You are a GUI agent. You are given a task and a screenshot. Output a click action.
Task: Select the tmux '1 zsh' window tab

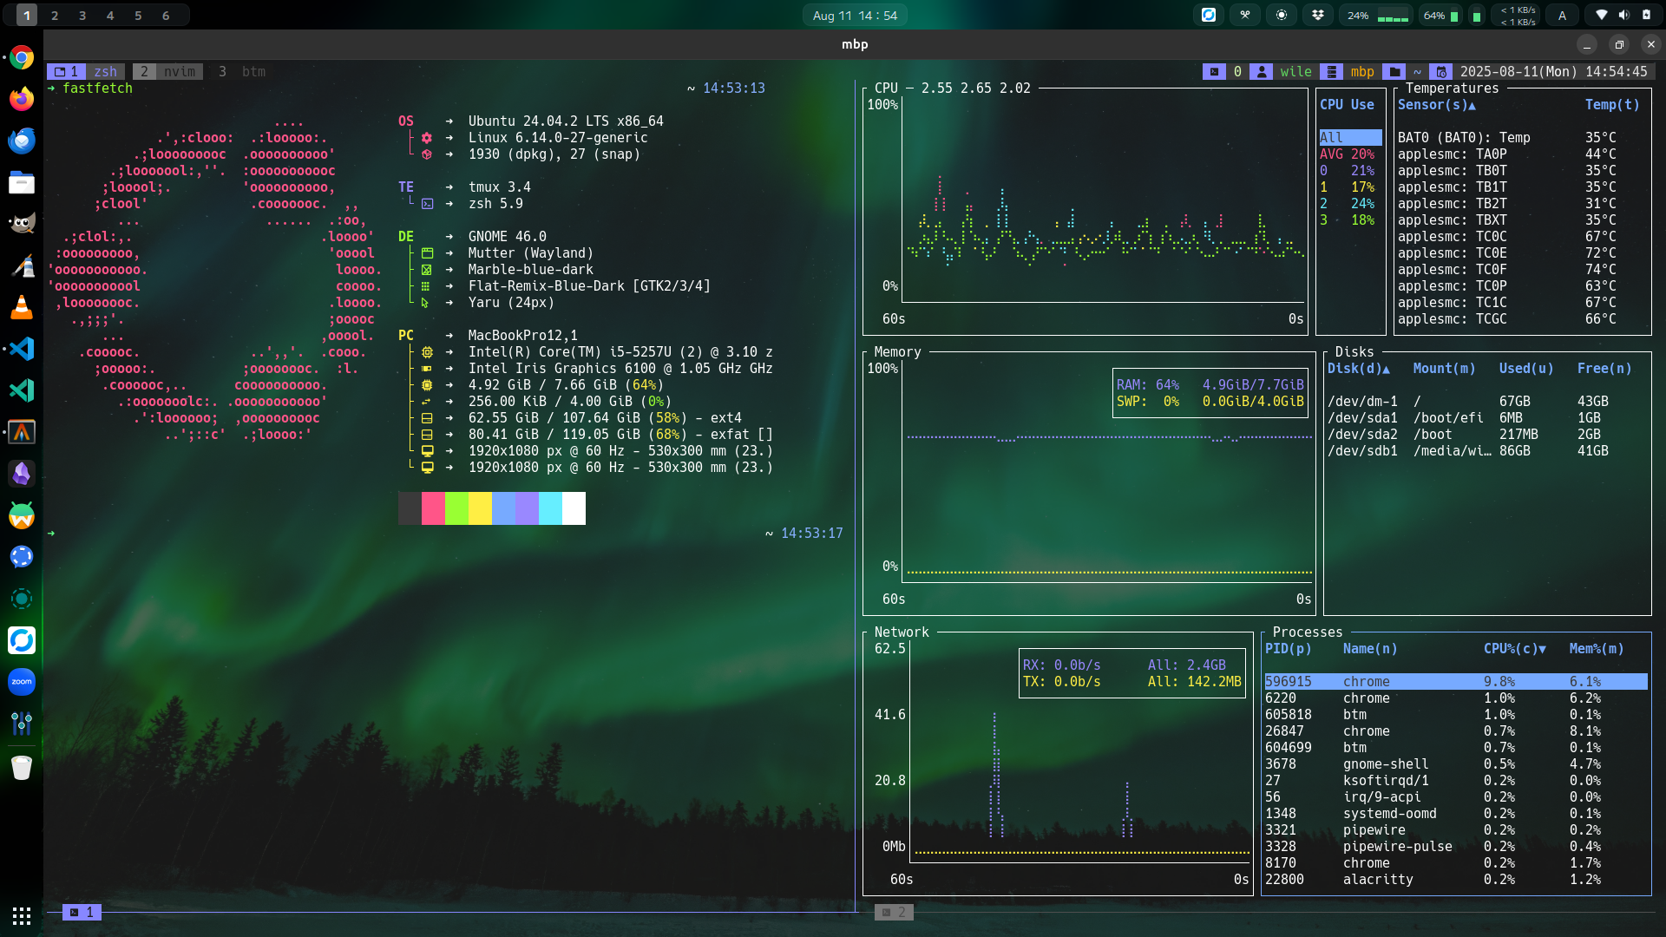86,71
